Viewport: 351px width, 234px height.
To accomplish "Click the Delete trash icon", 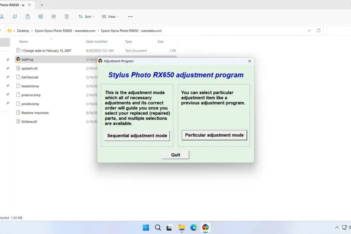I will click(67, 17).
